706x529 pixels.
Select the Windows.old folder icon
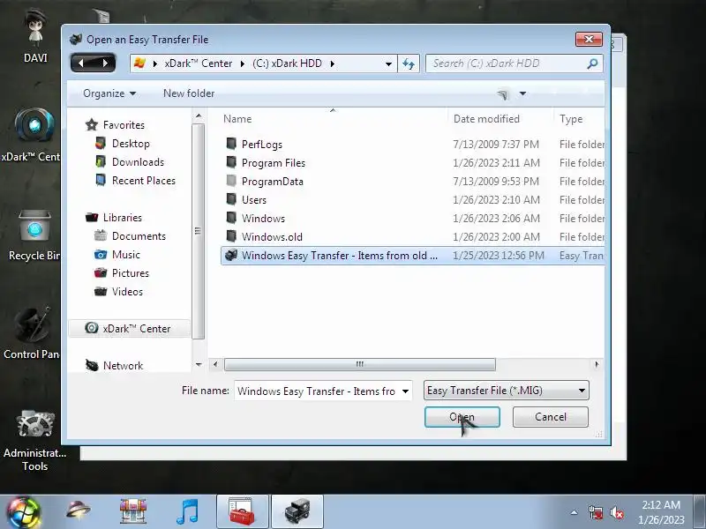[x=231, y=236]
